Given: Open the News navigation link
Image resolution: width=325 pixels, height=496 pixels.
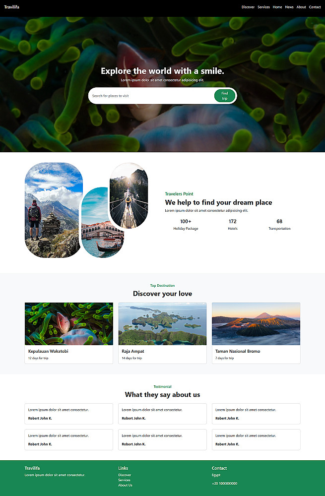Looking at the screenshot, I should pyautogui.click(x=289, y=7).
